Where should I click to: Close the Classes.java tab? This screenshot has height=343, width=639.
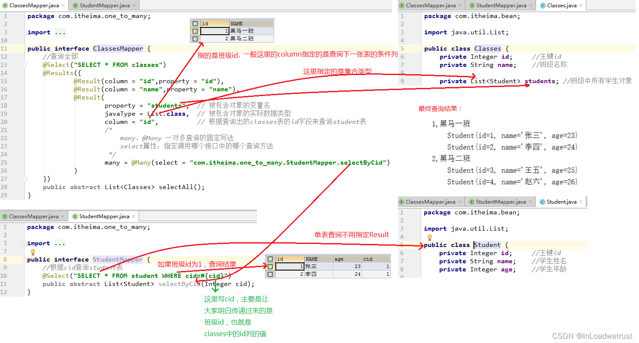coord(581,6)
